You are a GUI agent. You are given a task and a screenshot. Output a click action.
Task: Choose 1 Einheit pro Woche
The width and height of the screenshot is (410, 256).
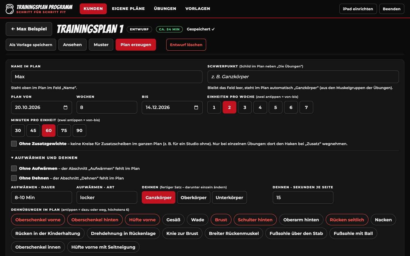click(214, 107)
